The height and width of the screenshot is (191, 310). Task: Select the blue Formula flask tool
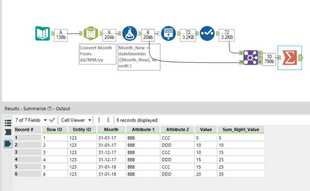(x=129, y=33)
